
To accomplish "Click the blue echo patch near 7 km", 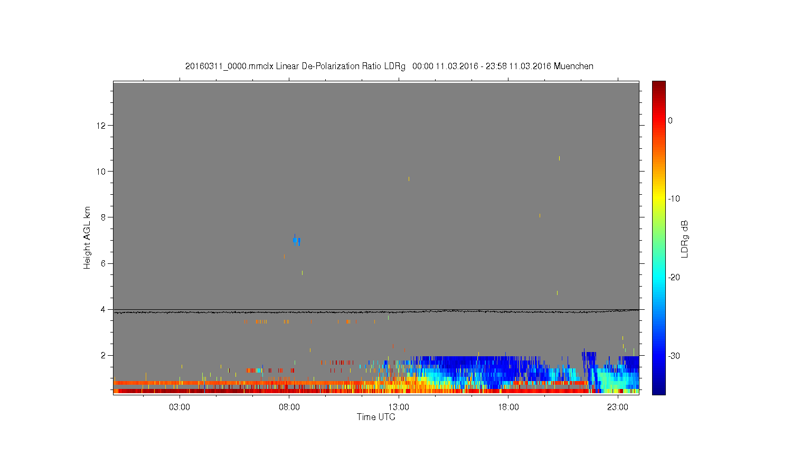I will 297,240.
